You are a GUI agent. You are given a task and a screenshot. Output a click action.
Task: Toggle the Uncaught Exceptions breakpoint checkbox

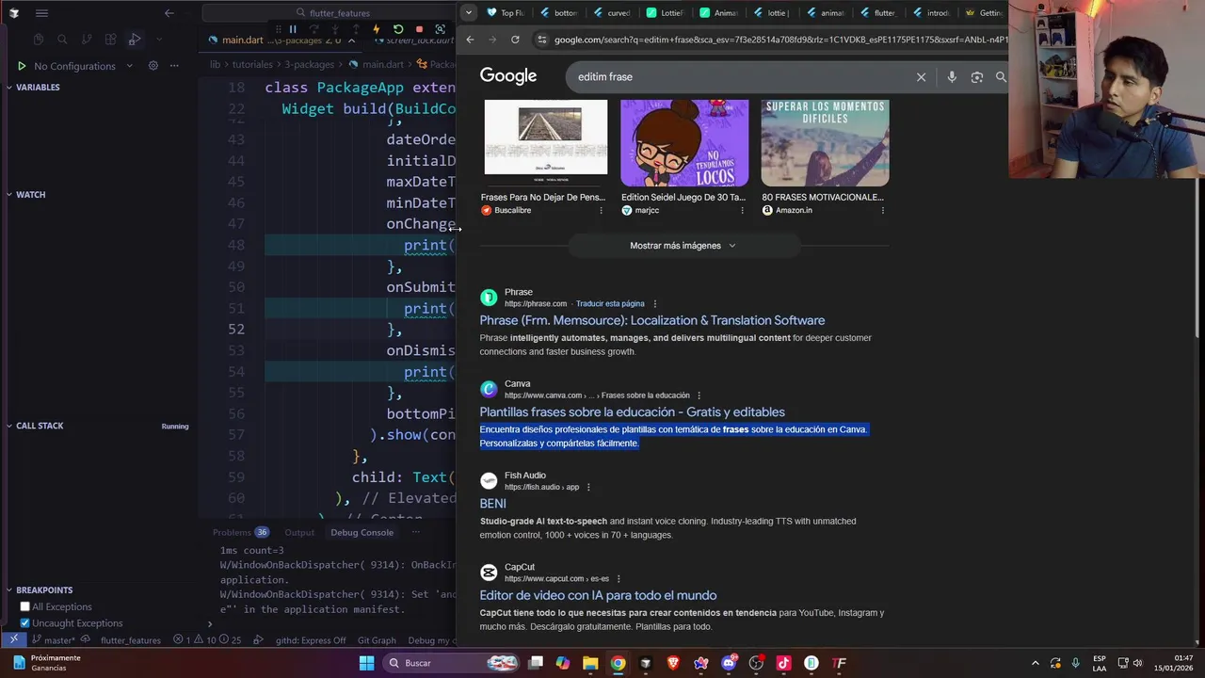[25, 623]
